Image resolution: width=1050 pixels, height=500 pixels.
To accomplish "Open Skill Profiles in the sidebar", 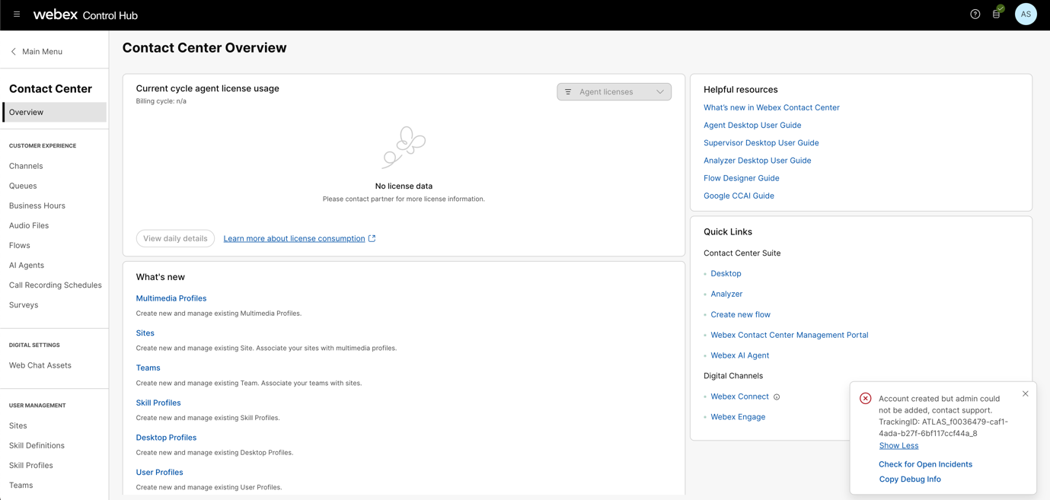I will click(x=31, y=465).
